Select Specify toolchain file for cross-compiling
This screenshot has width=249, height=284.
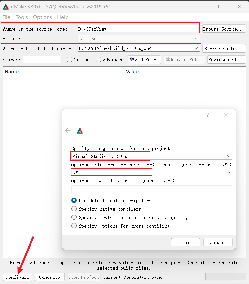tap(74, 217)
